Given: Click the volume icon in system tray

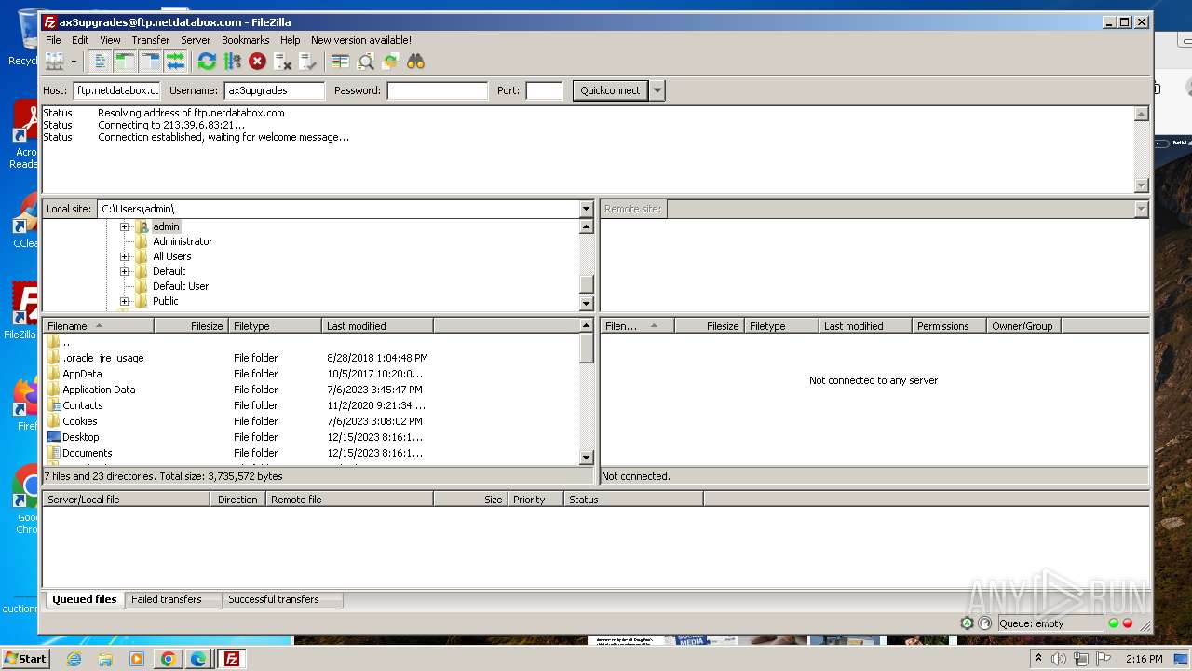Looking at the screenshot, I should click(1058, 659).
